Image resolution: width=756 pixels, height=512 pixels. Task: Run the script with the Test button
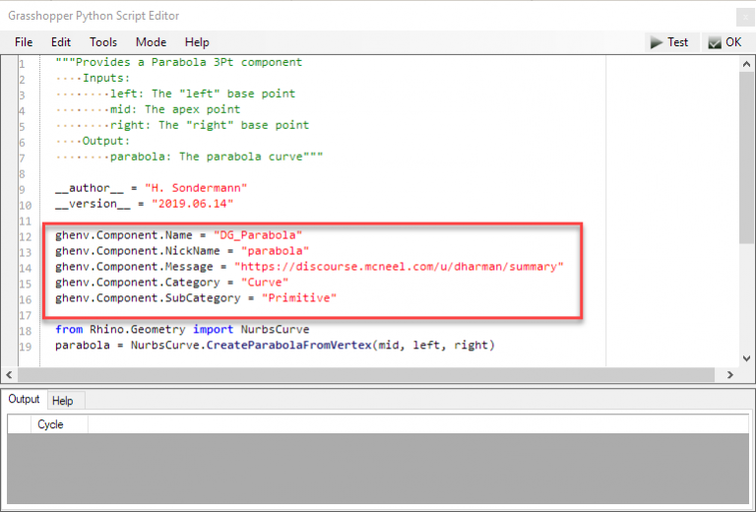[668, 42]
